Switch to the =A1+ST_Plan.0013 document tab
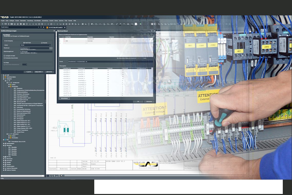Image resolution: width=292 pixels, height=195 pixels. [x=56, y=27]
